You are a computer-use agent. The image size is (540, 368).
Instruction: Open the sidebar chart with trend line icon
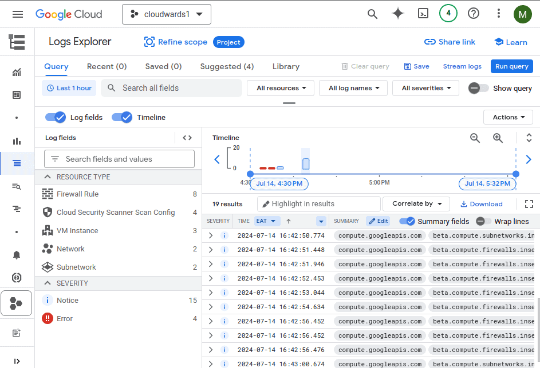point(17,72)
